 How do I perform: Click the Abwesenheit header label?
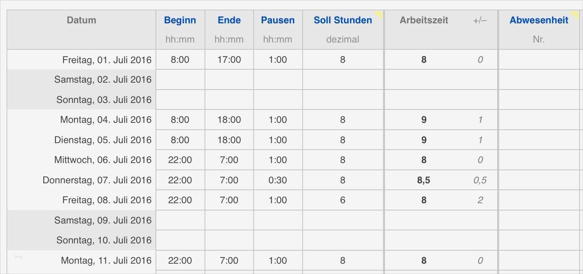tap(538, 20)
